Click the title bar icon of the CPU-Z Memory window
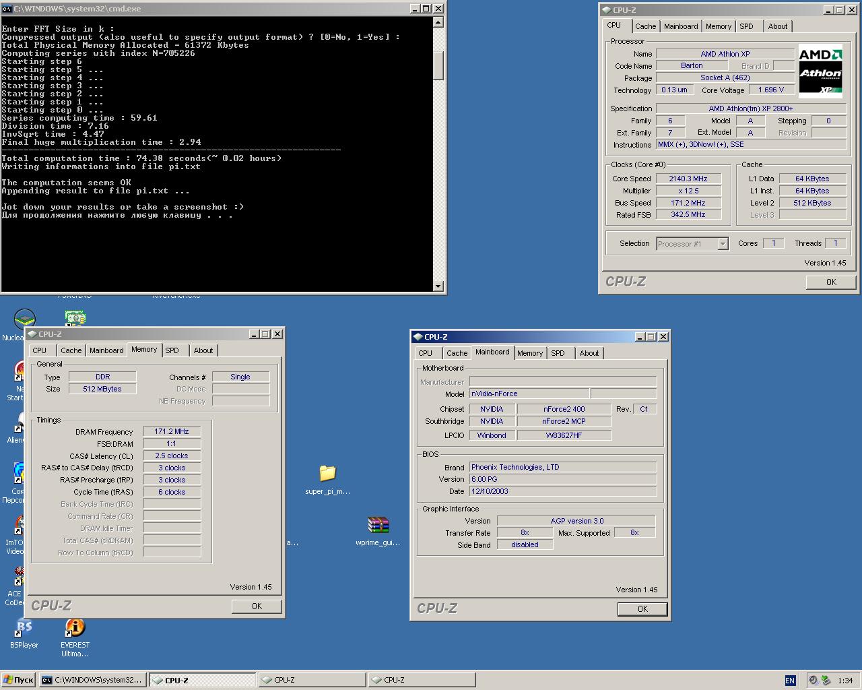 click(32, 334)
